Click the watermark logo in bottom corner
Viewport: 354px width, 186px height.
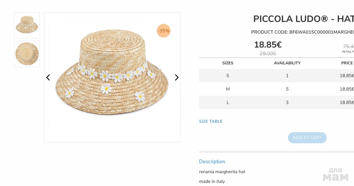[x=336, y=174]
